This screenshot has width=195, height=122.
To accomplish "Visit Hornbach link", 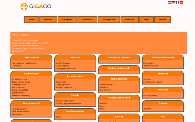I will [x=103, y=103].
